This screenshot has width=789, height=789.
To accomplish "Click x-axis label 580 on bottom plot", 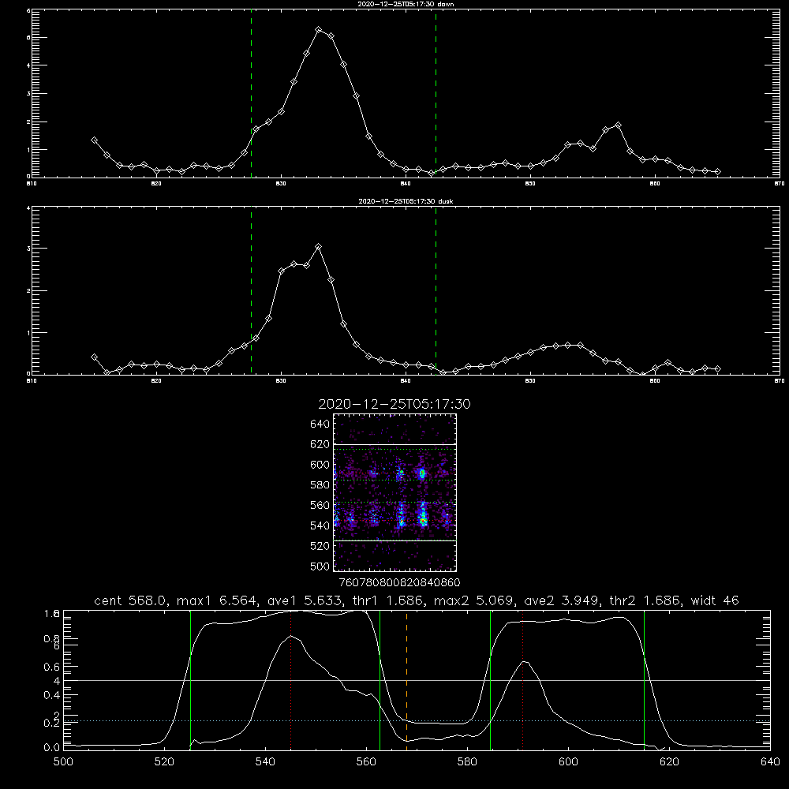I will point(467,762).
